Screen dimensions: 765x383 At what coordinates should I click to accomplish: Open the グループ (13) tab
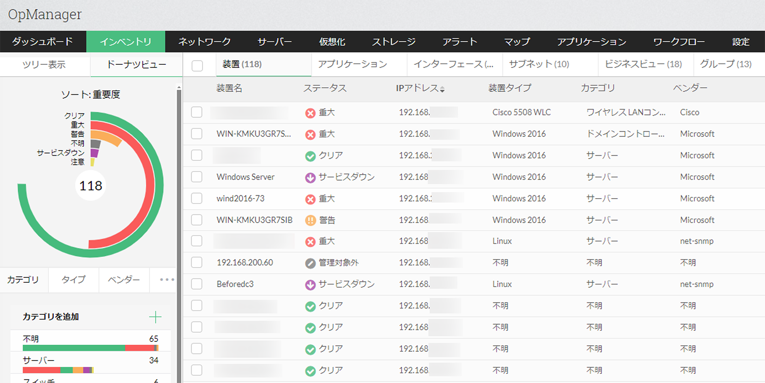[x=726, y=64]
